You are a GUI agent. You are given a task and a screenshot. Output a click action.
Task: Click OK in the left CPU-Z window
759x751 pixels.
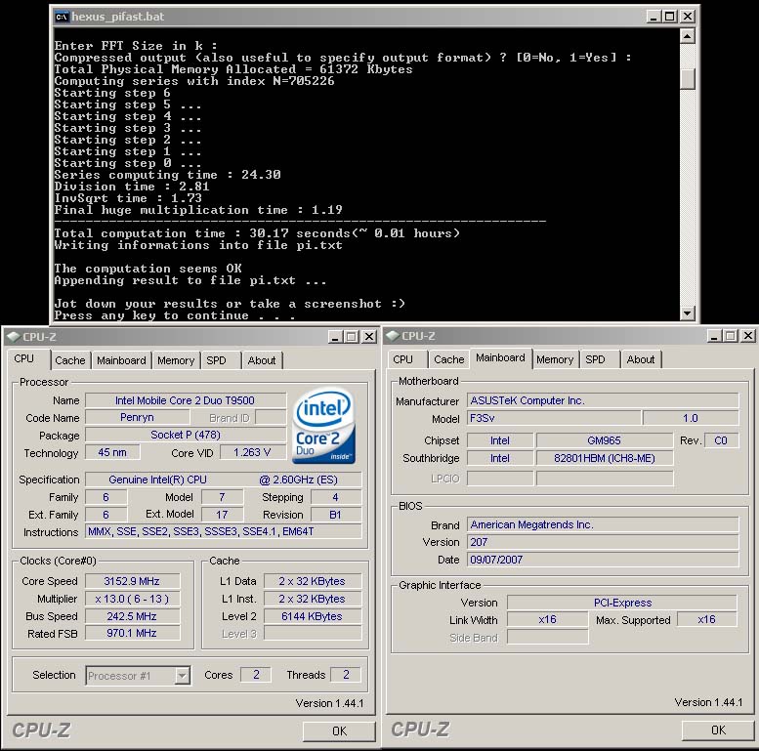point(339,730)
